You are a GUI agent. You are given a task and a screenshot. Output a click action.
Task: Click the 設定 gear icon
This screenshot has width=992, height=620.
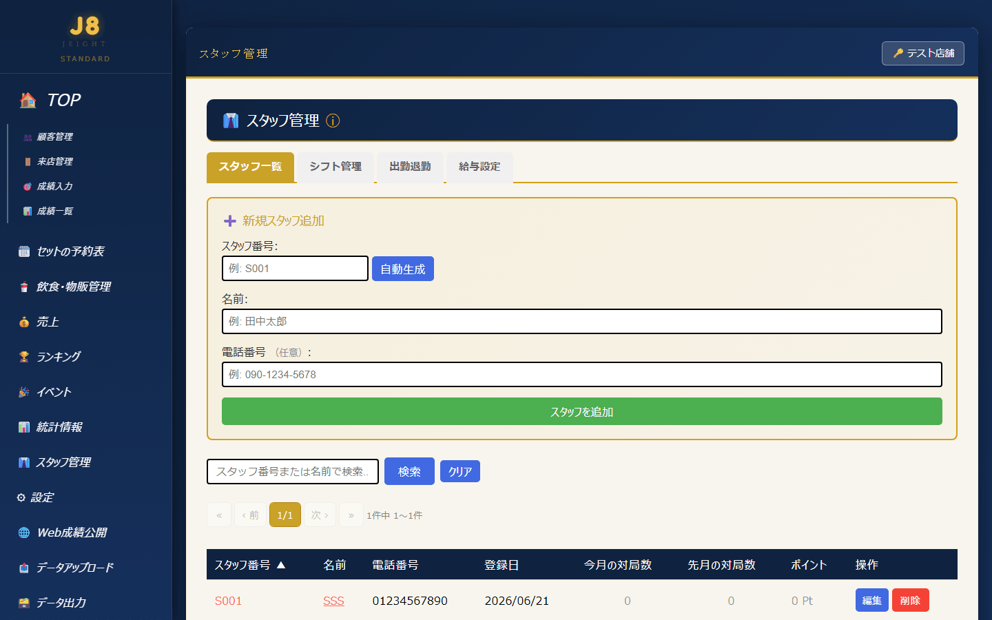pyautogui.click(x=21, y=497)
